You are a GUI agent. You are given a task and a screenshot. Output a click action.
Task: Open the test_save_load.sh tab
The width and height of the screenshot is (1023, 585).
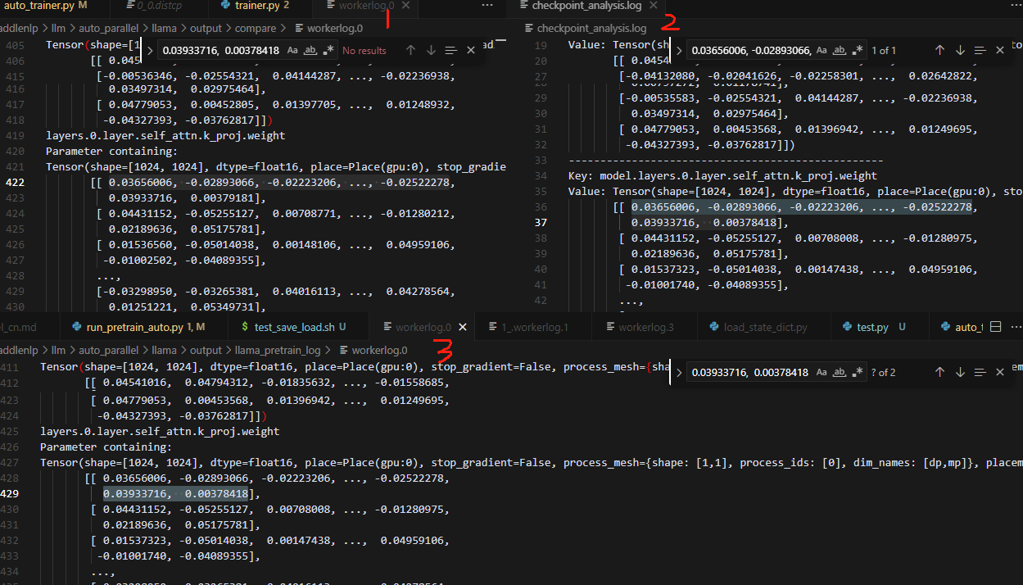[294, 327]
